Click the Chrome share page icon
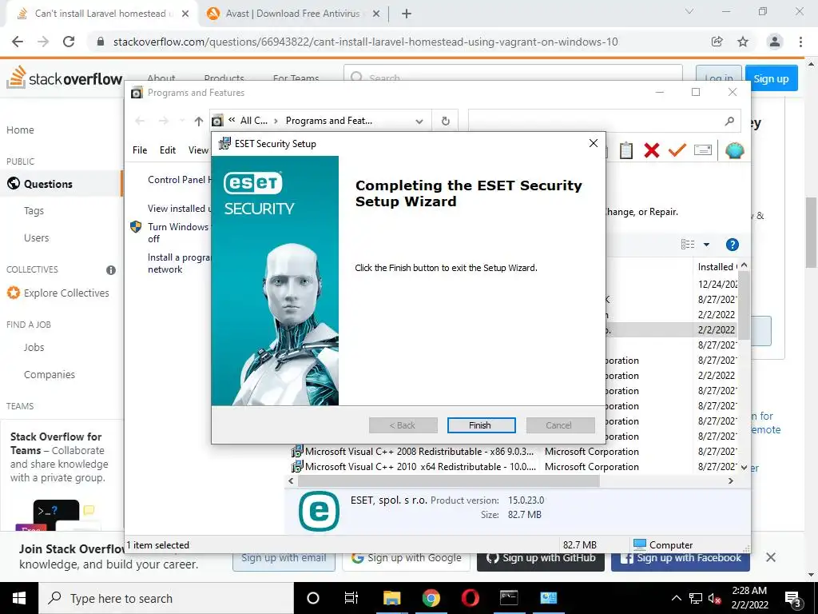This screenshot has height=614, width=818. point(717,42)
